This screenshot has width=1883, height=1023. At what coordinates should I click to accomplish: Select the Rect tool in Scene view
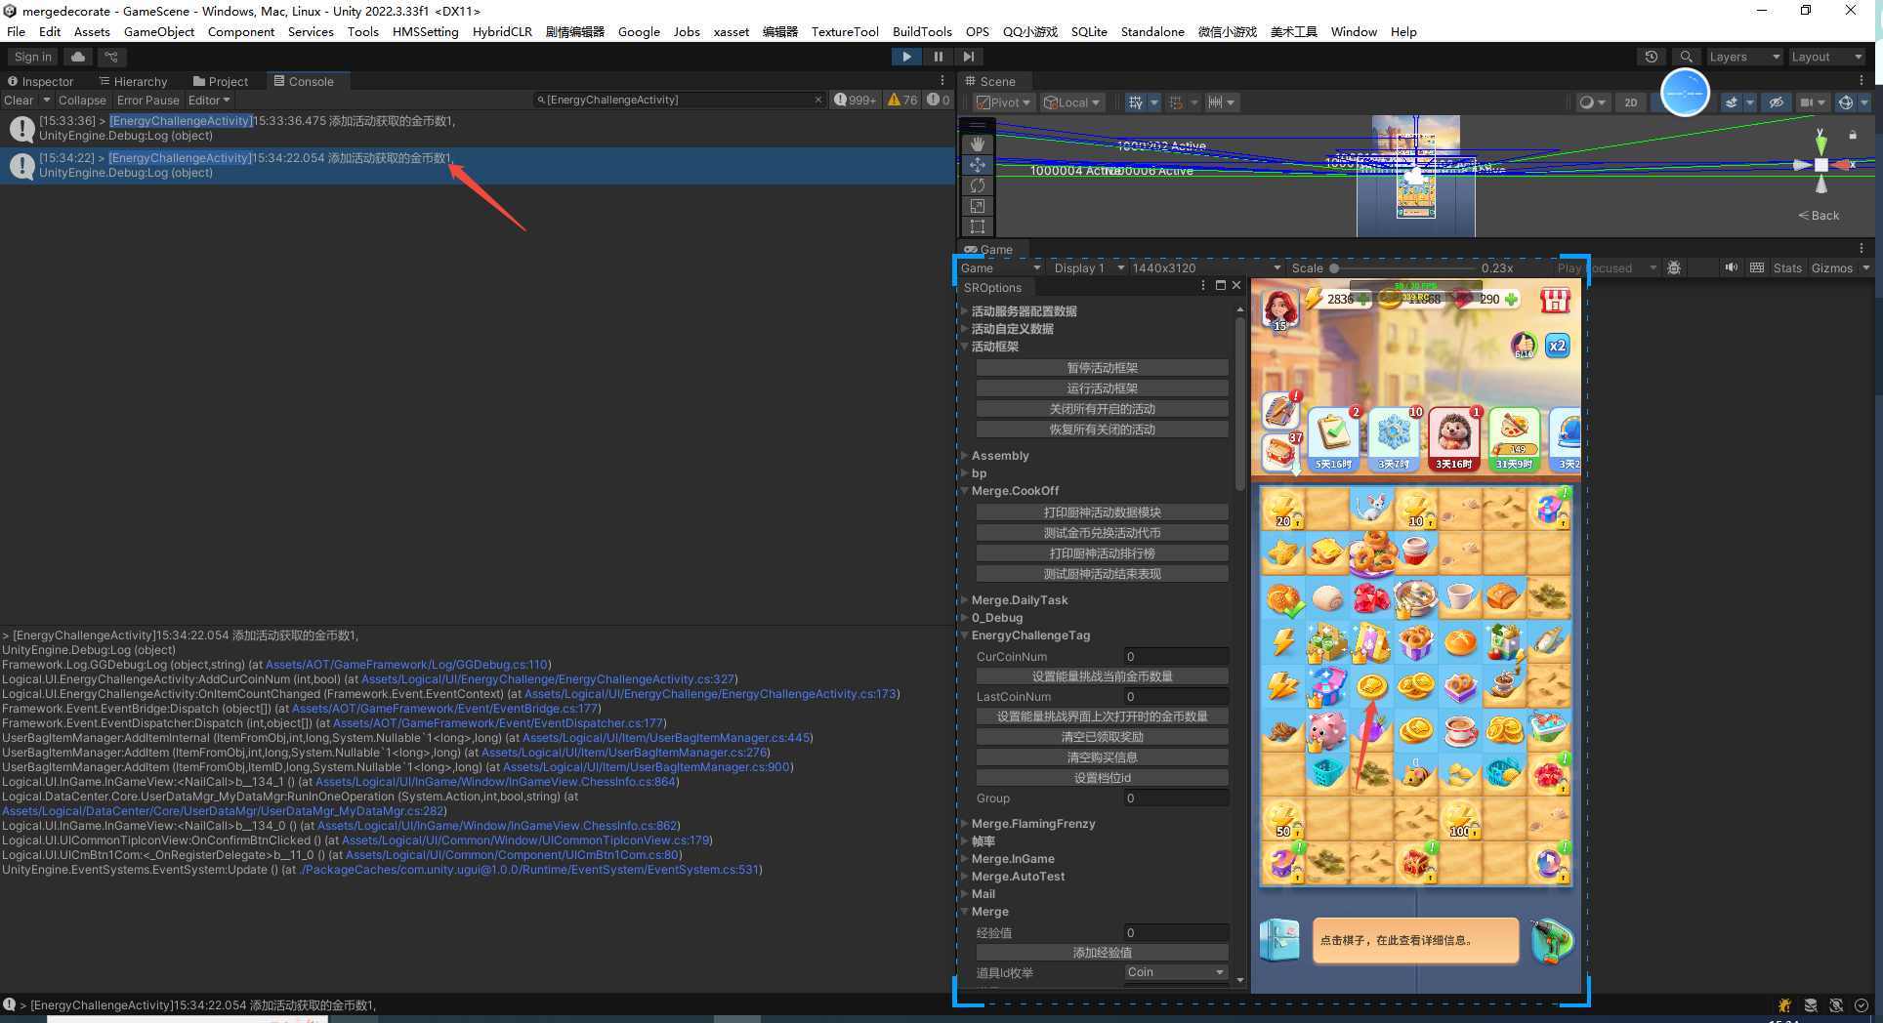[978, 226]
